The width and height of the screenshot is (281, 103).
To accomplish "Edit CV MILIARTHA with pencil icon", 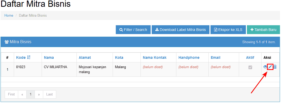I will [x=270, y=67].
